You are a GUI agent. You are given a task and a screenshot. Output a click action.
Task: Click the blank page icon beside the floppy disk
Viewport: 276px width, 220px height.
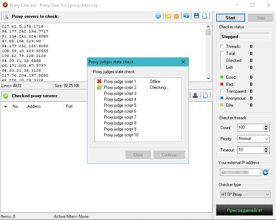(x=205, y=16)
